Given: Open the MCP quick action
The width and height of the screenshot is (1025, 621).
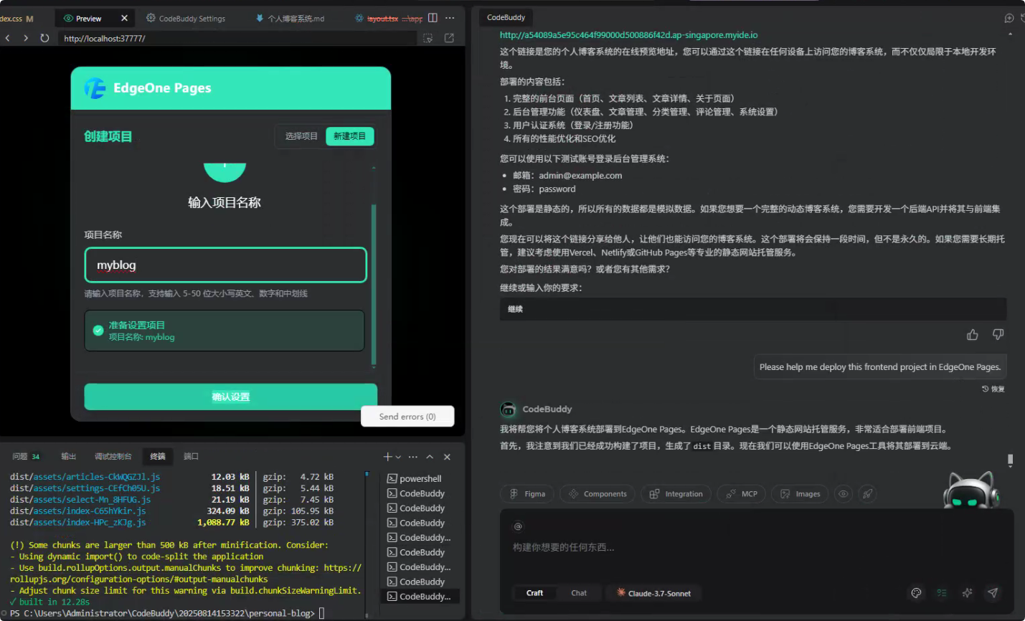Looking at the screenshot, I should coord(742,494).
